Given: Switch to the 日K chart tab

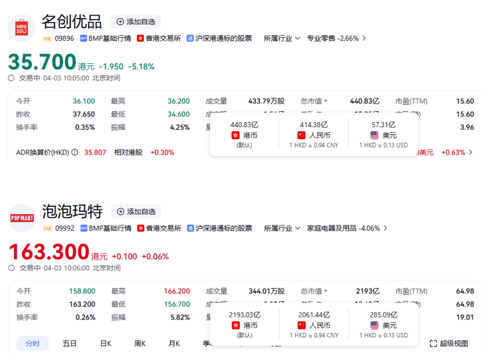Looking at the screenshot, I should pyautogui.click(x=105, y=344).
